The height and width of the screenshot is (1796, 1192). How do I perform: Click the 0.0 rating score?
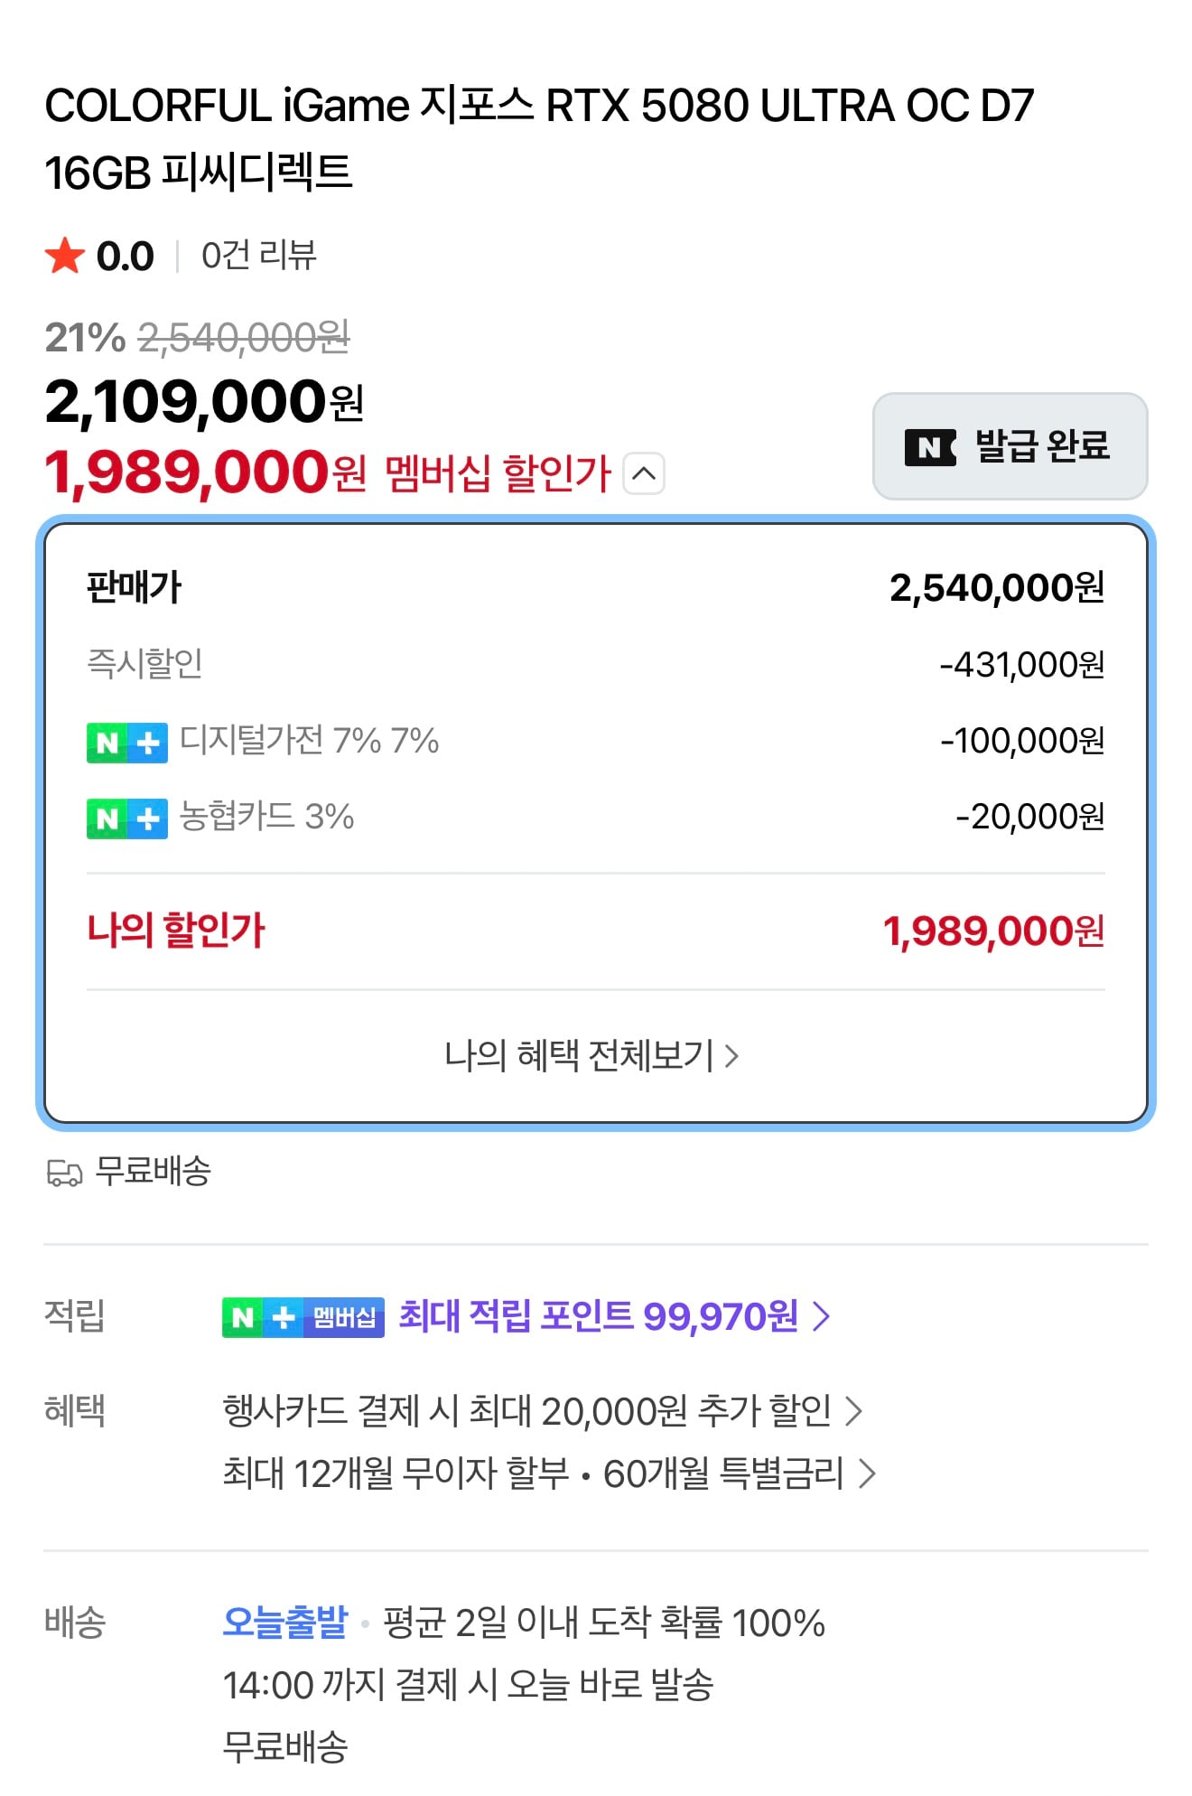point(126,257)
